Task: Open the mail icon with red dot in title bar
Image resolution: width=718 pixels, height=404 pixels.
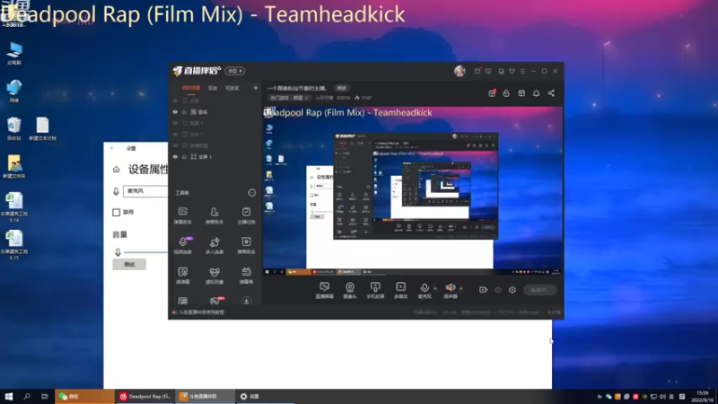Action: 477,71
